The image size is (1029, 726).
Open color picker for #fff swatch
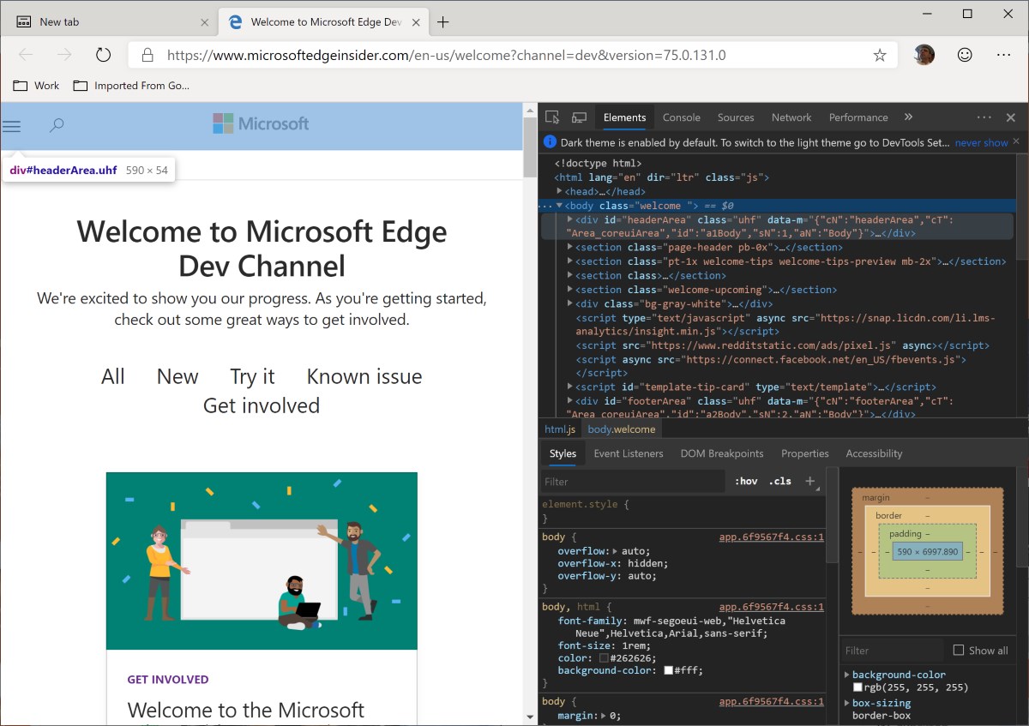coord(669,670)
